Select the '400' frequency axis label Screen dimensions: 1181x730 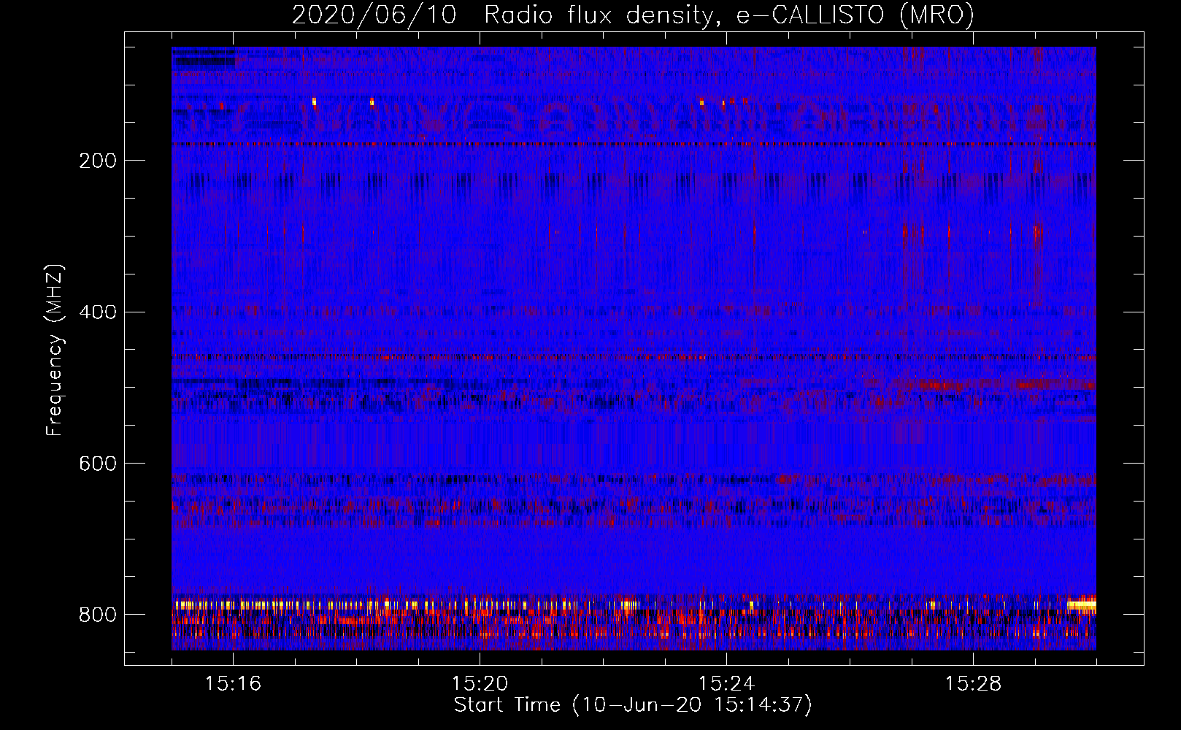[x=97, y=312]
